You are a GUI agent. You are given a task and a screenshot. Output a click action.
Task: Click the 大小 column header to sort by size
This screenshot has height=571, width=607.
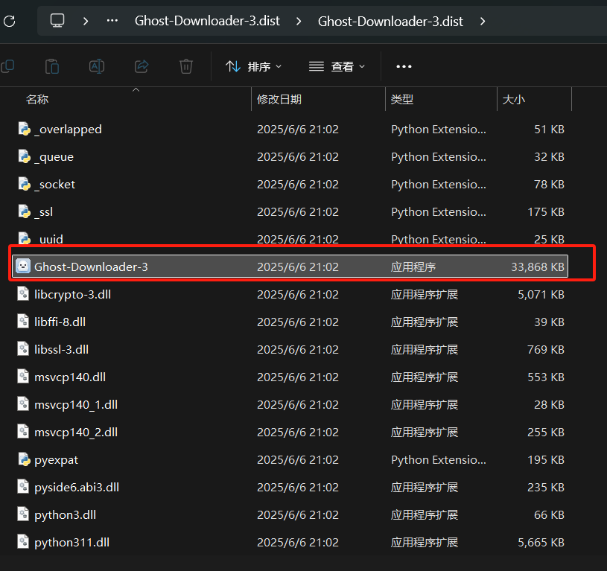(x=515, y=99)
